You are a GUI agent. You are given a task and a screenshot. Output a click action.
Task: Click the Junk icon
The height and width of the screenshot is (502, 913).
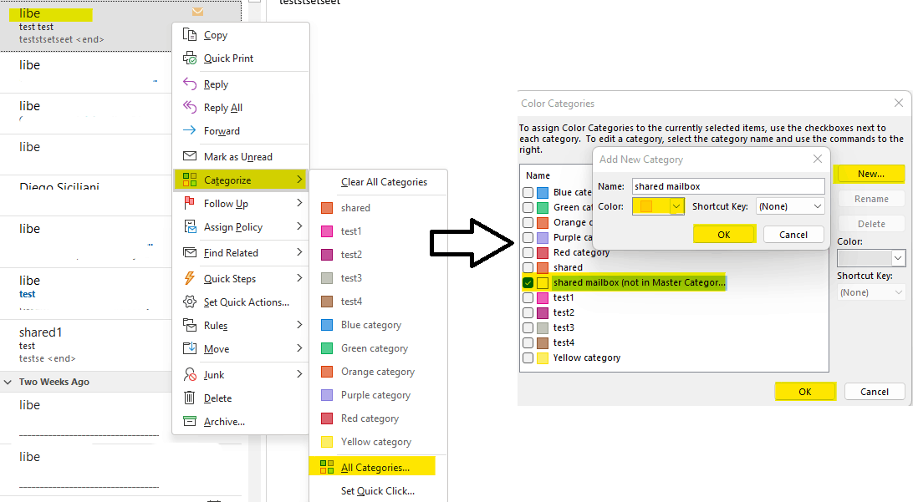[x=189, y=374]
